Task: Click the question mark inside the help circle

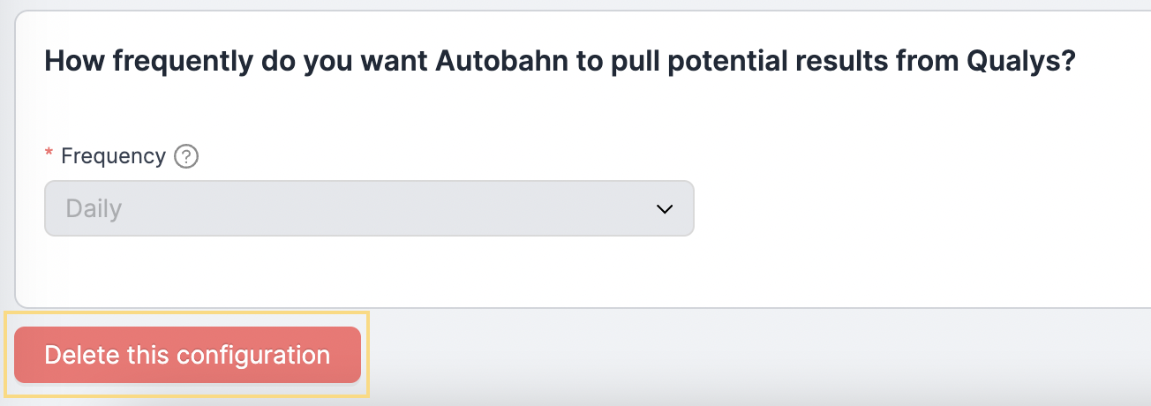Action: (185, 157)
